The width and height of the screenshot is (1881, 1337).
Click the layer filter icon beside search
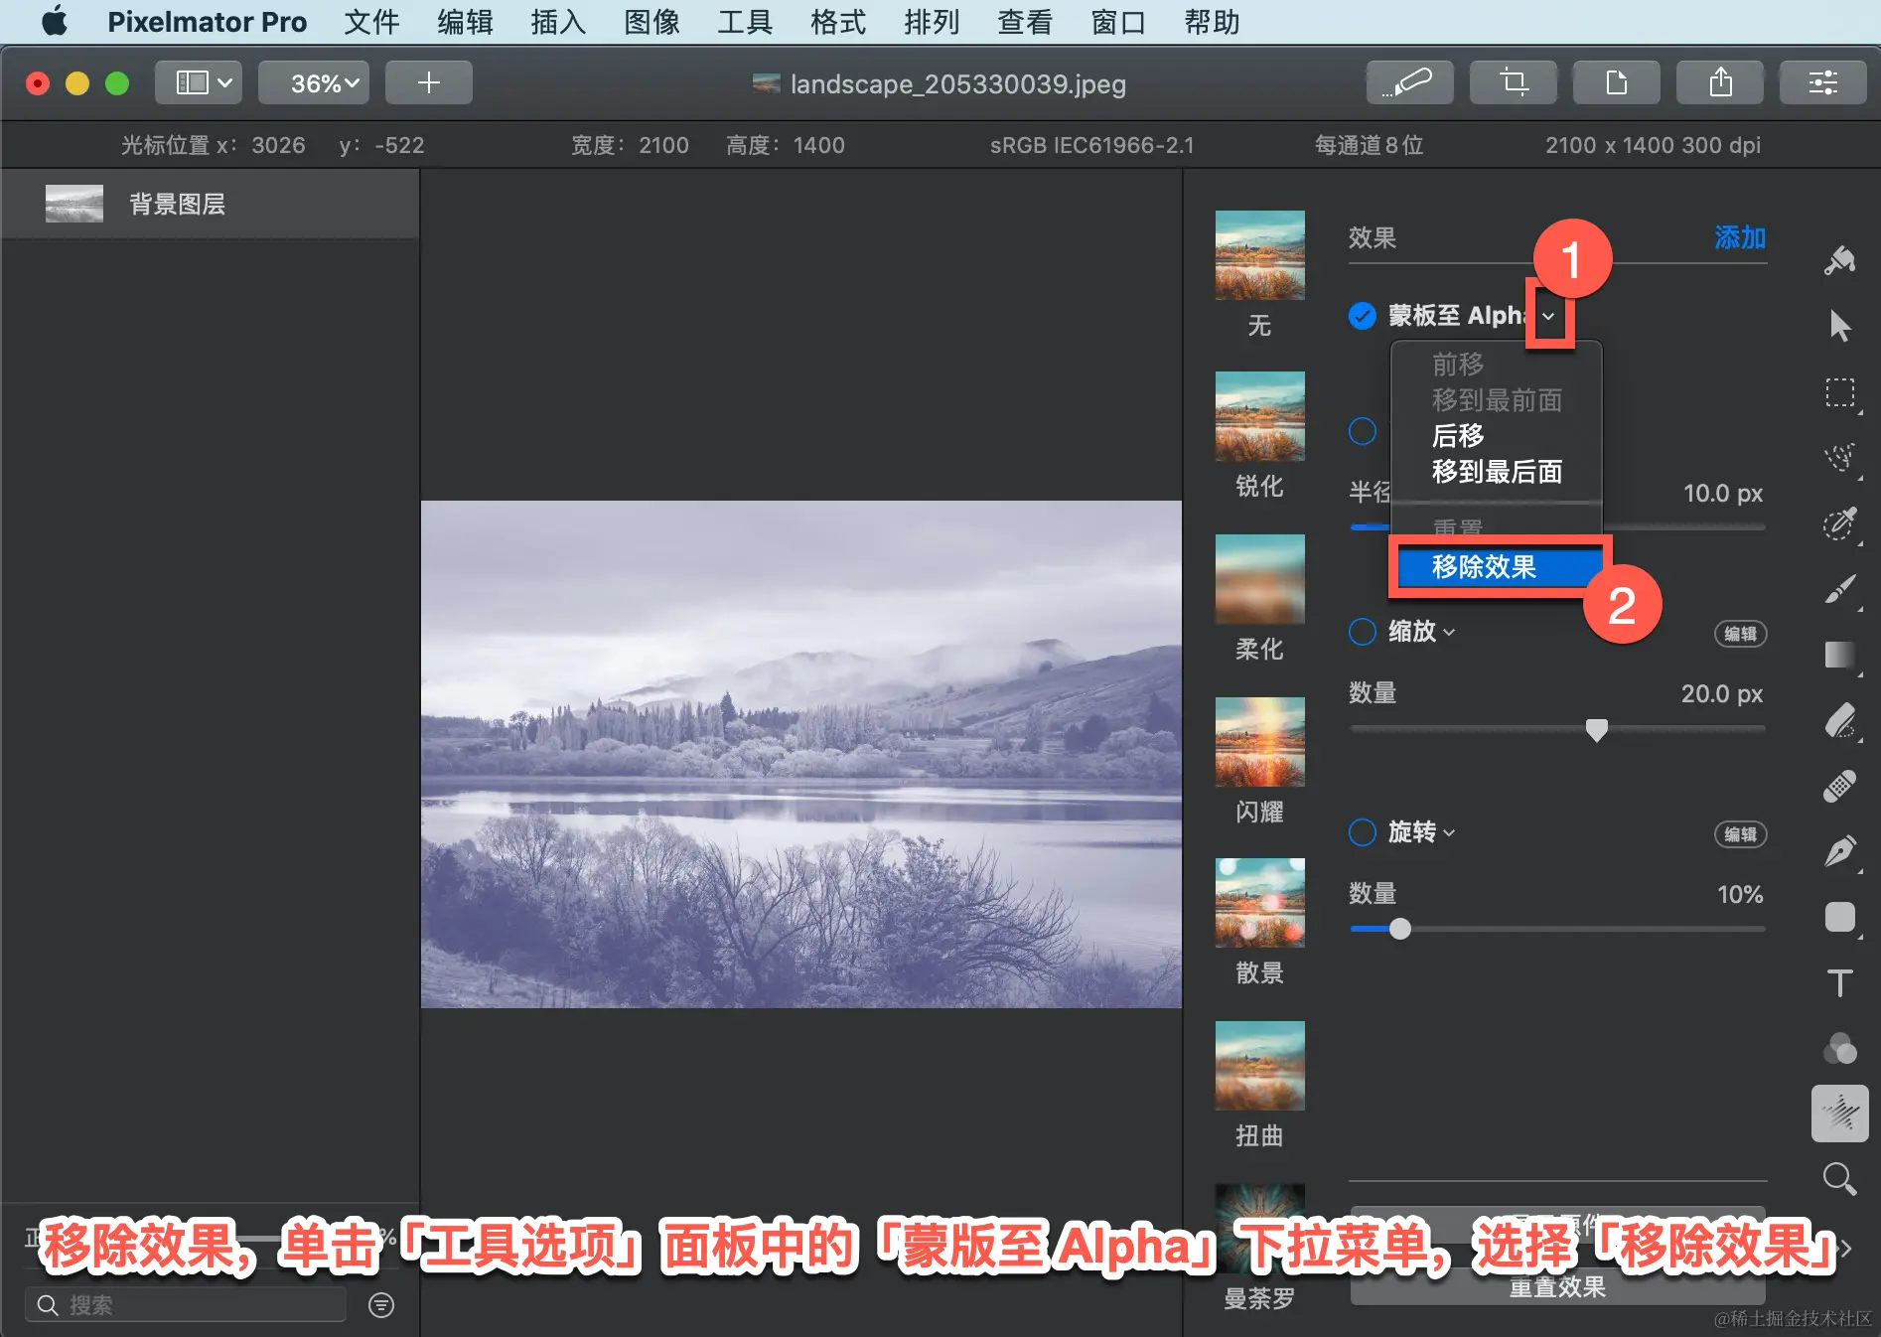coord(381,1304)
